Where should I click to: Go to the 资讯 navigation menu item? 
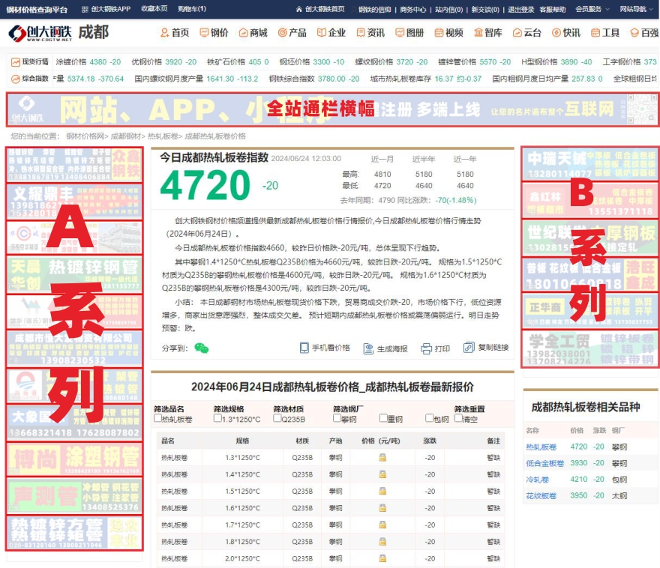(370, 33)
